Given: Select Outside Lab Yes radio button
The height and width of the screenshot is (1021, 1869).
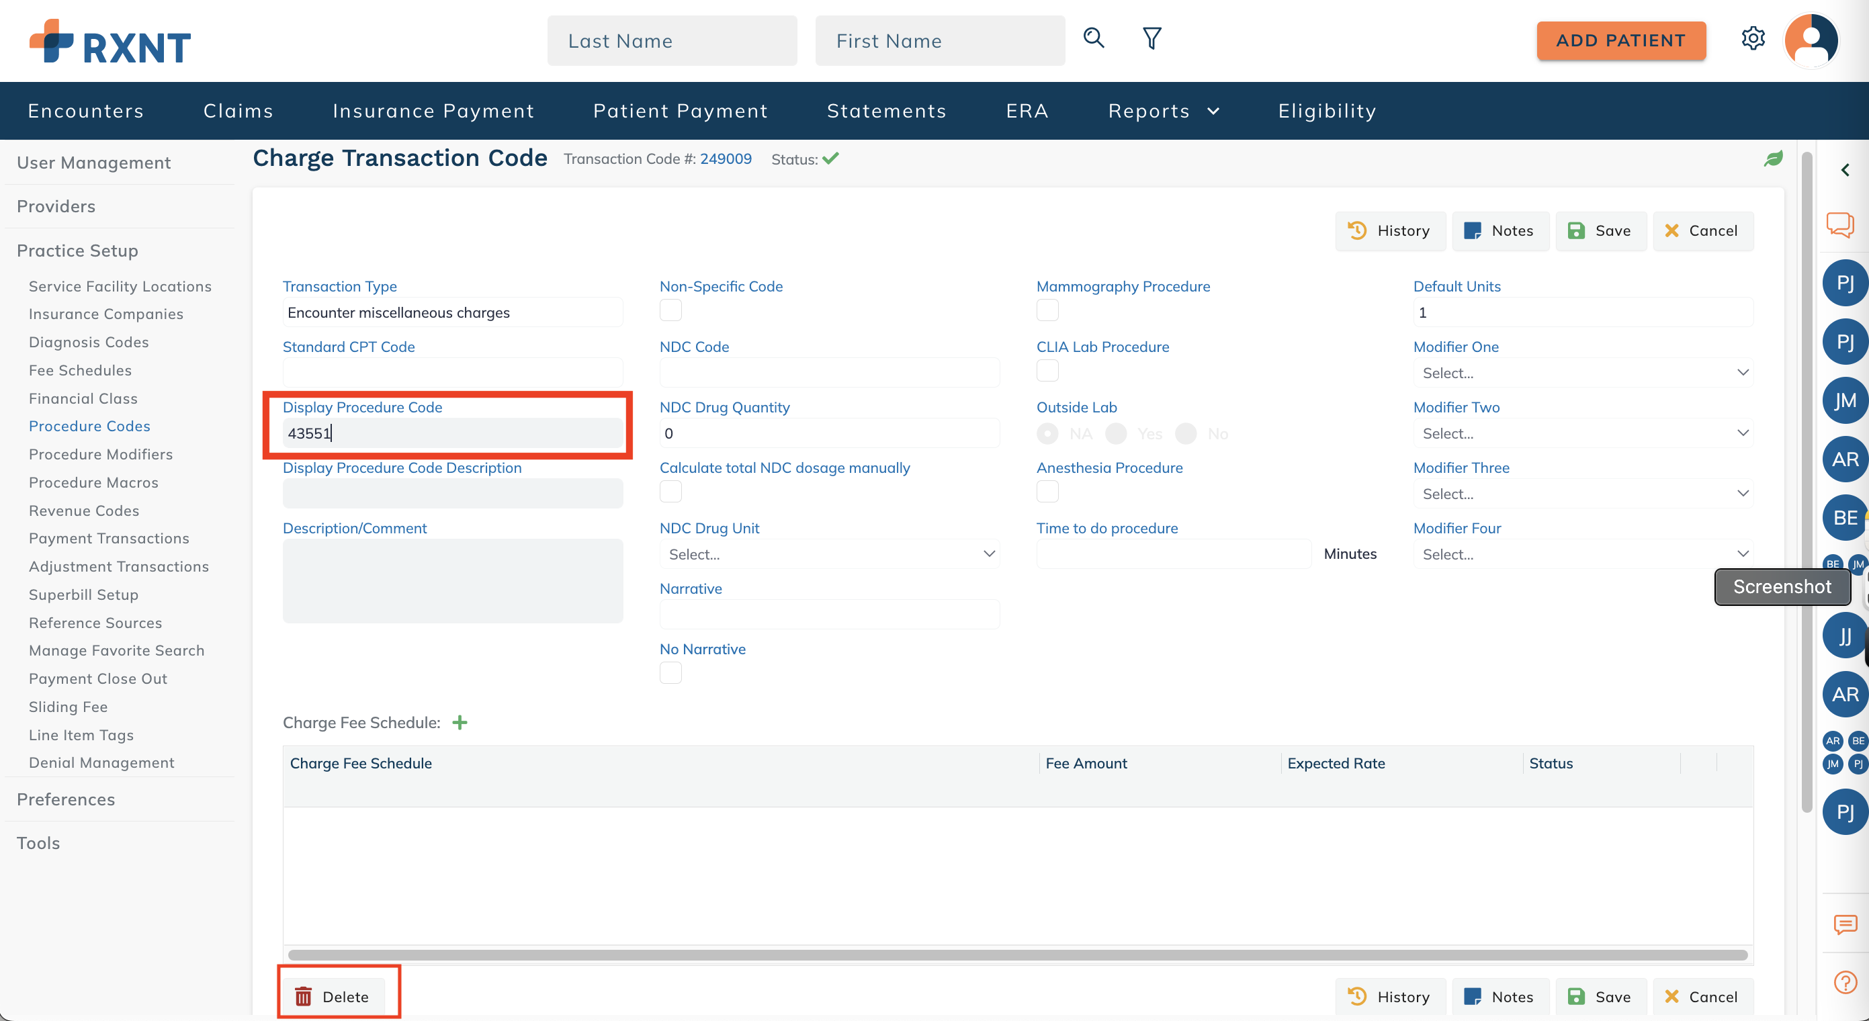Looking at the screenshot, I should coord(1116,434).
